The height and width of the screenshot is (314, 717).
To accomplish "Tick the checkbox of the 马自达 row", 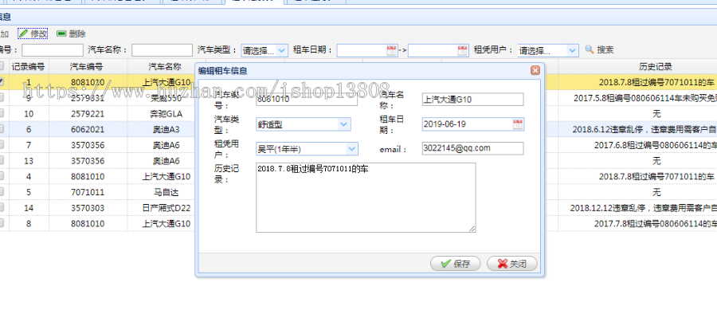I will click(x=2, y=192).
